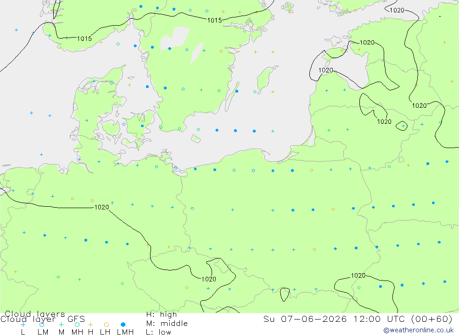459x336 pixels.
Task: Click the '(00+60)' forecast offset text
Action: coord(432,319)
